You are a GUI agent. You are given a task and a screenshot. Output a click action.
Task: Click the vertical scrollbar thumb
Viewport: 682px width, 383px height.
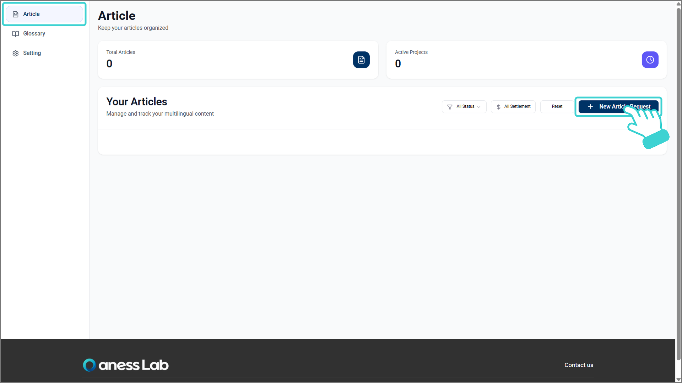[x=678, y=177]
